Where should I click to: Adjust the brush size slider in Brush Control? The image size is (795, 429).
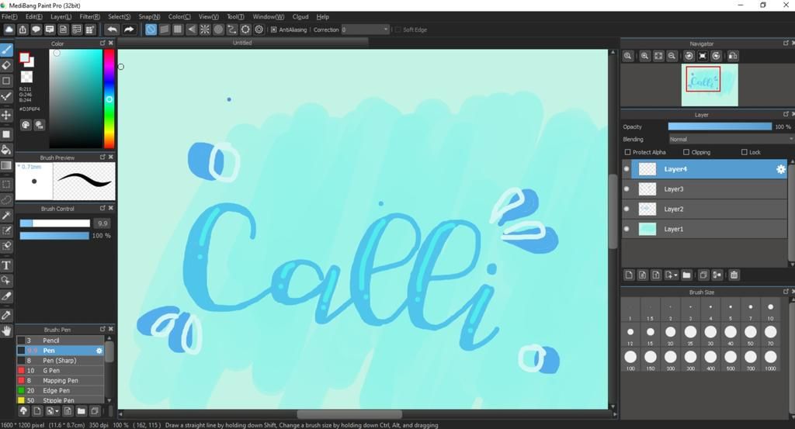click(x=55, y=223)
